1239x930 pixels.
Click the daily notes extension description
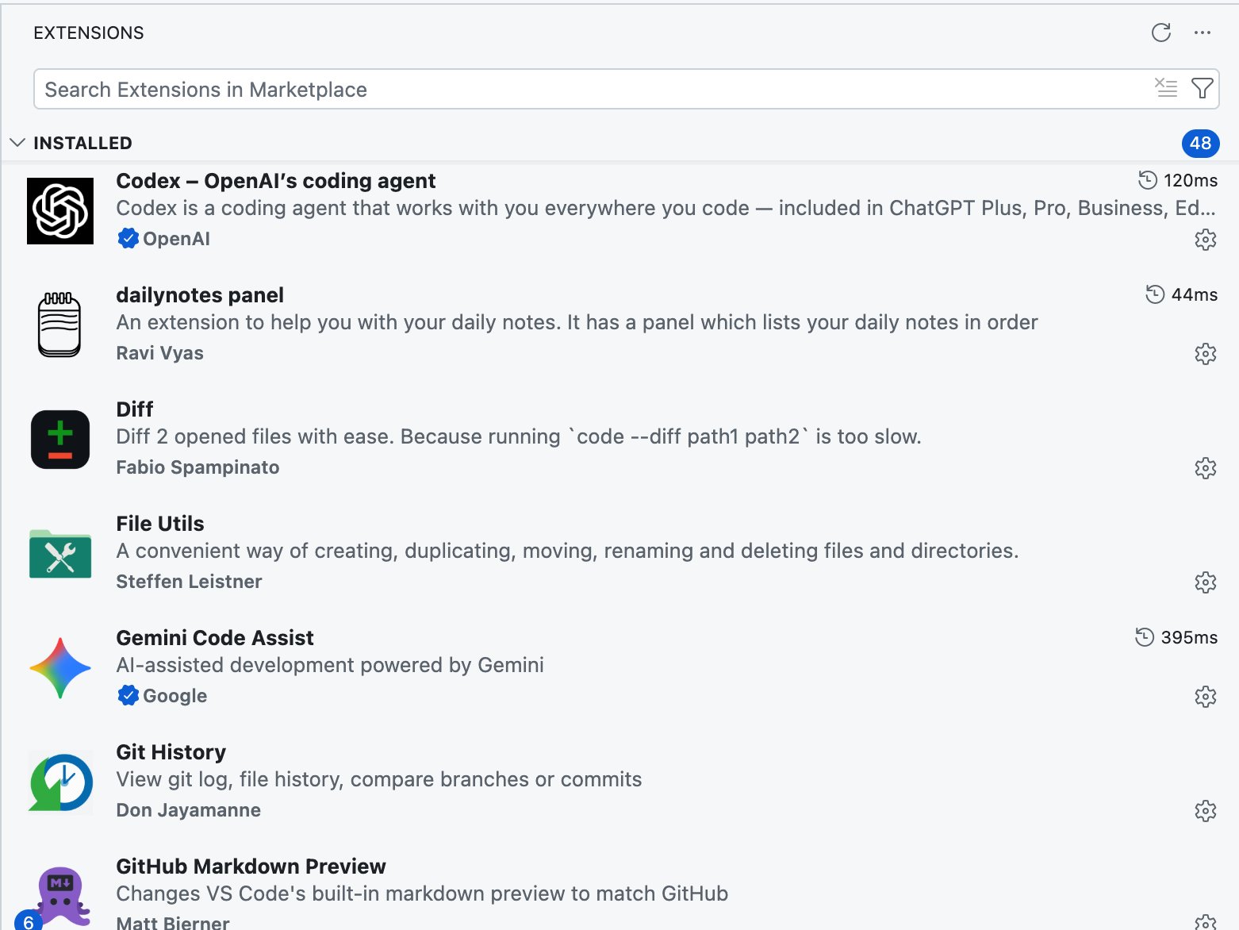pyautogui.click(x=577, y=322)
